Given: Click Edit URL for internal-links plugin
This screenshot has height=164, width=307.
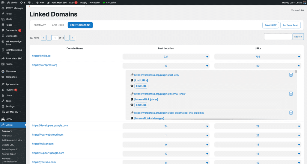Looking at the screenshot, I should pyautogui.click(x=141, y=105).
